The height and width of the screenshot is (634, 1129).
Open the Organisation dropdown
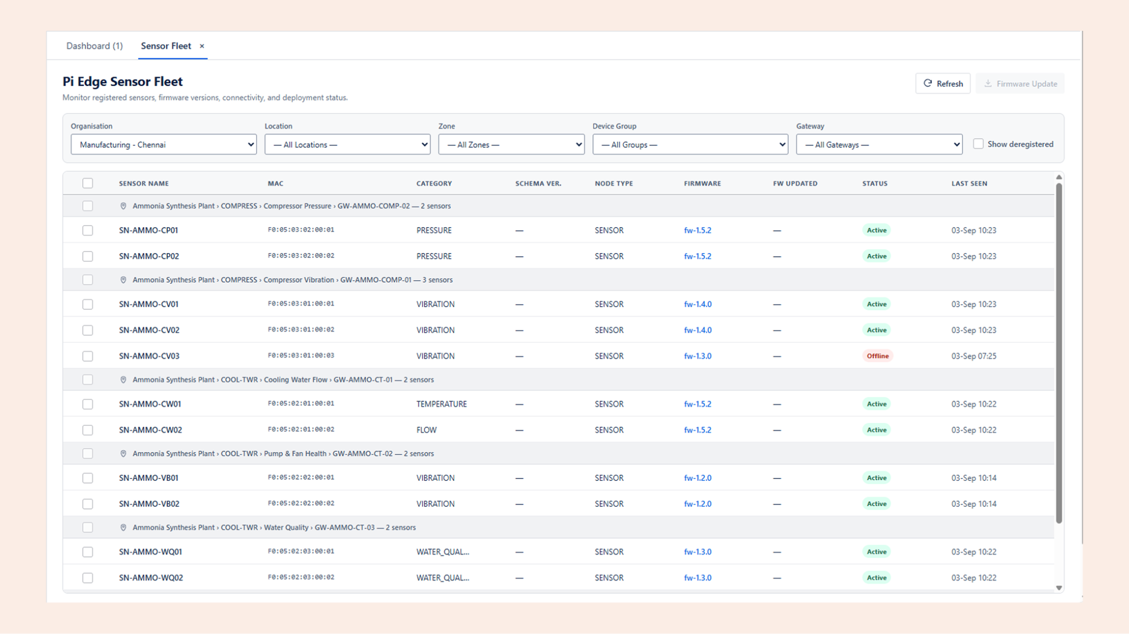point(164,144)
